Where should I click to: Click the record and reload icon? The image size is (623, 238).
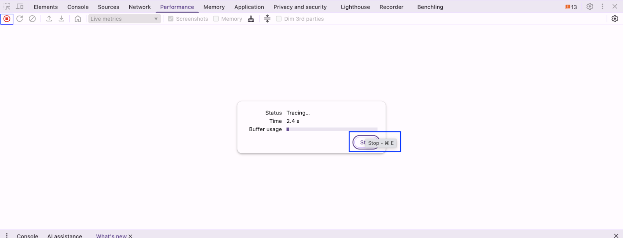[19, 19]
